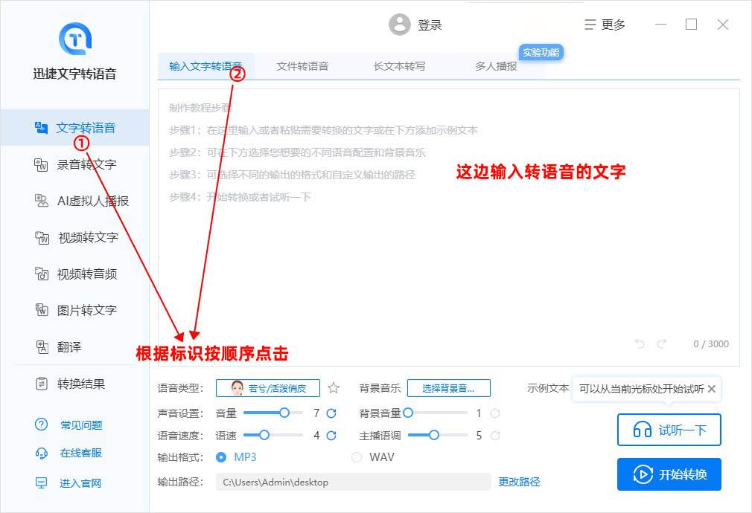Open the 更多 hamburger menu
752x513 pixels.
pyautogui.click(x=605, y=25)
